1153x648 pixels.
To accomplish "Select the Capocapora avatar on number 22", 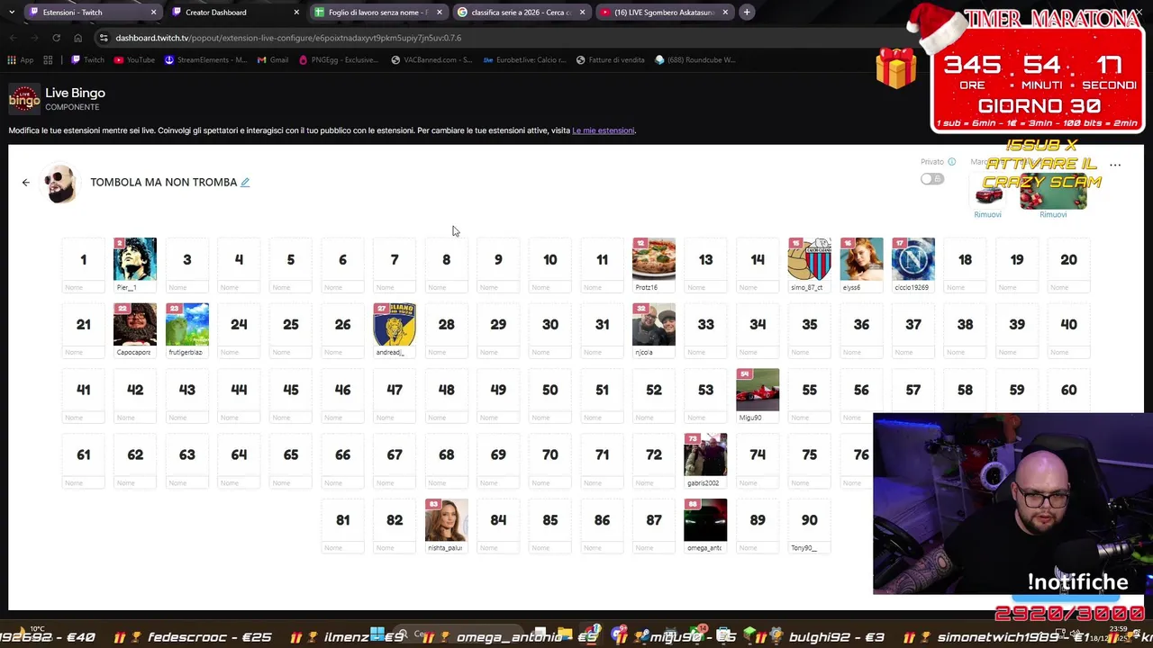I will coord(135,324).
